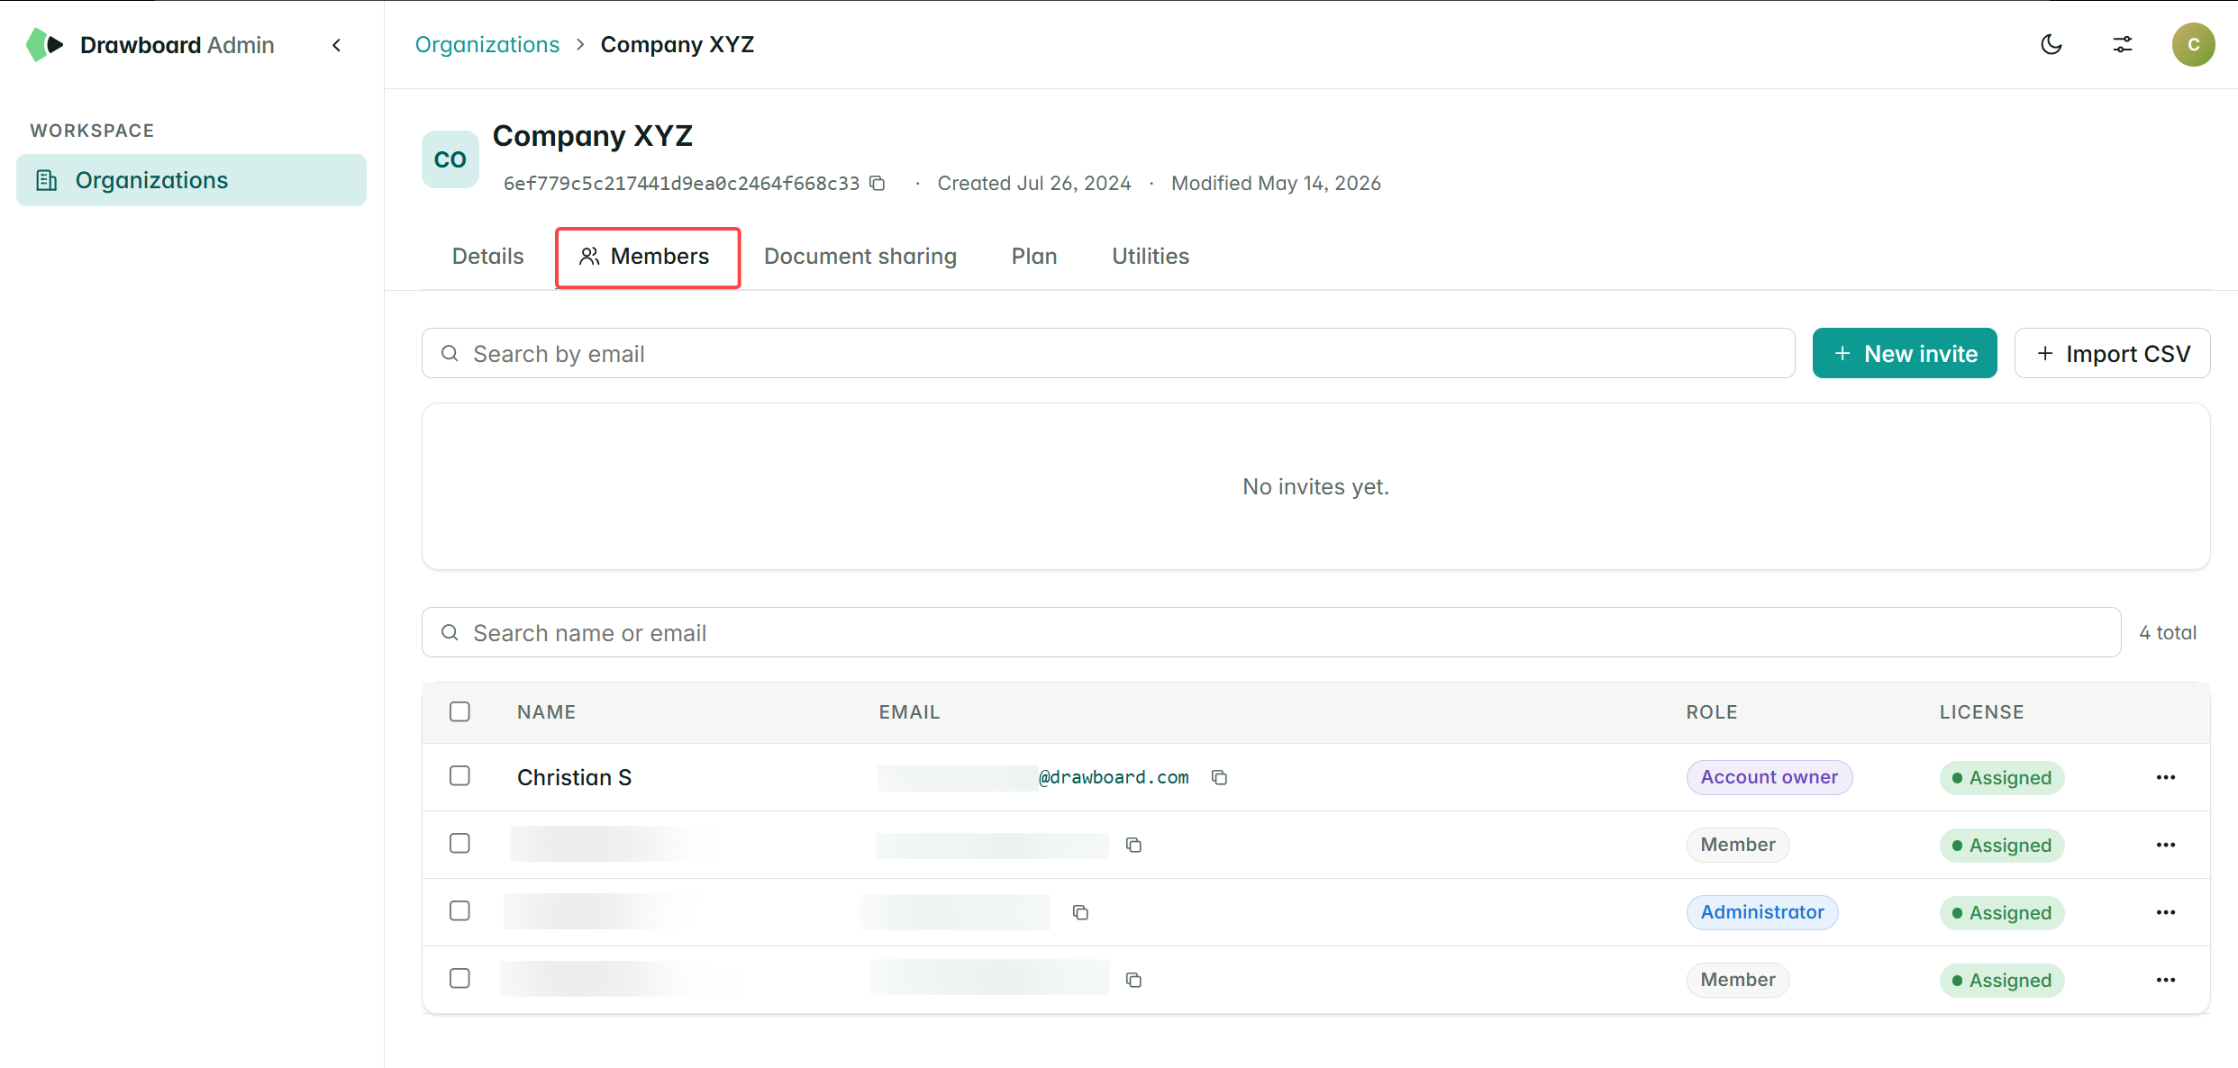Tick the Administrator row checkbox
The image size is (2238, 1068).
click(x=459, y=911)
